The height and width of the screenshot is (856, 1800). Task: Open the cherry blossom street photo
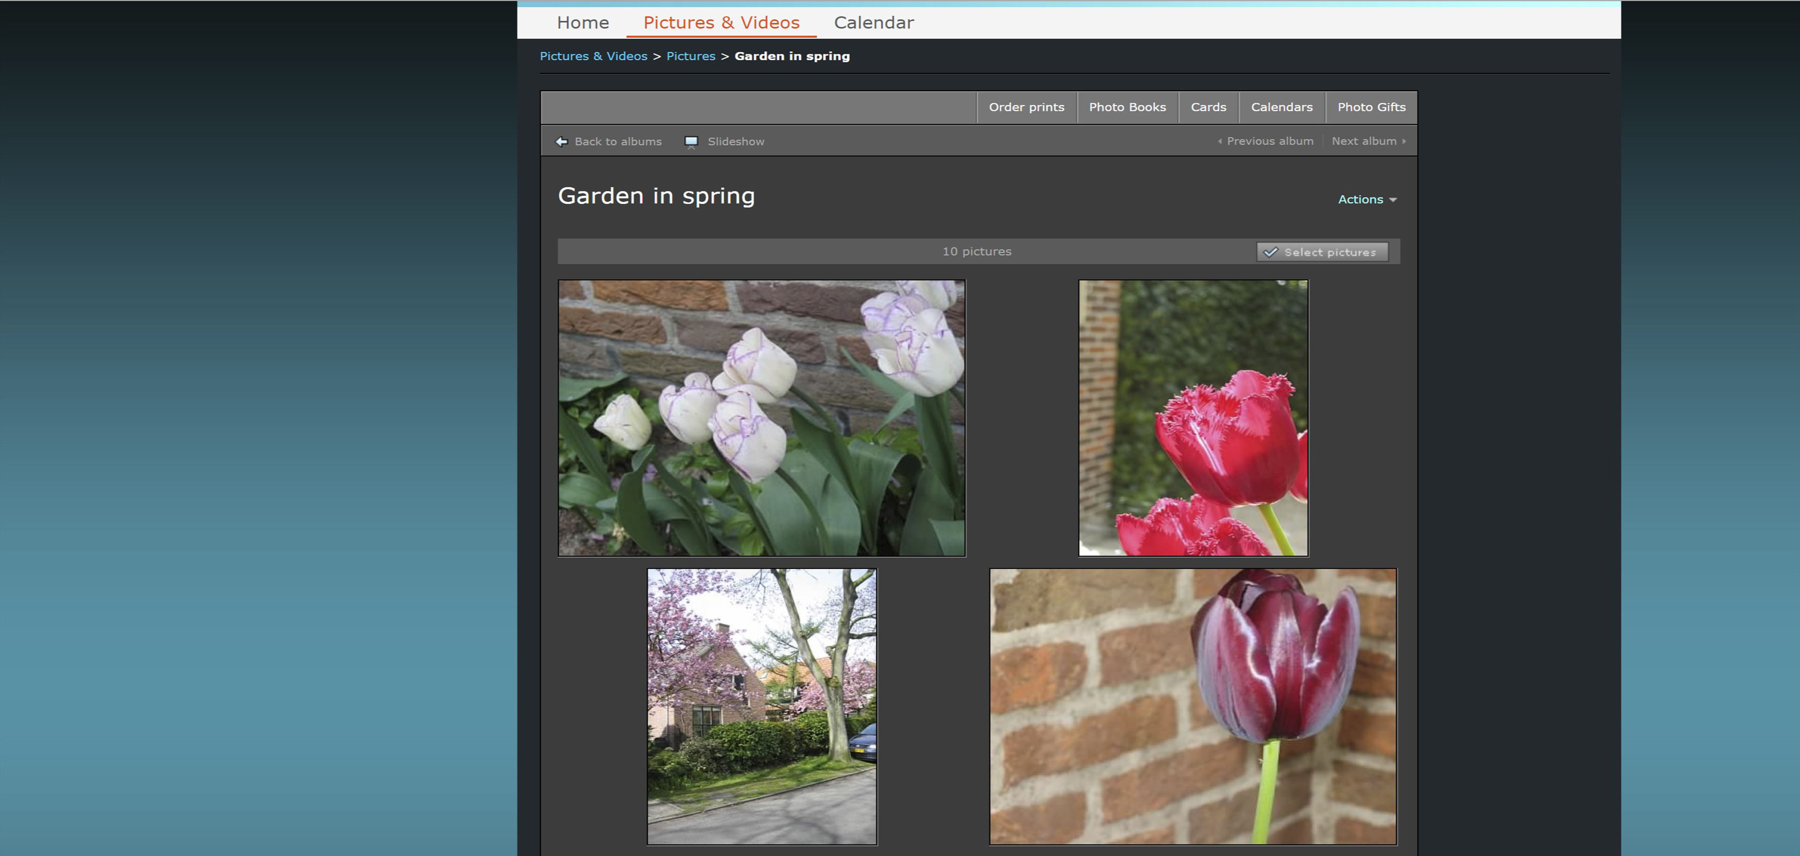point(762,706)
